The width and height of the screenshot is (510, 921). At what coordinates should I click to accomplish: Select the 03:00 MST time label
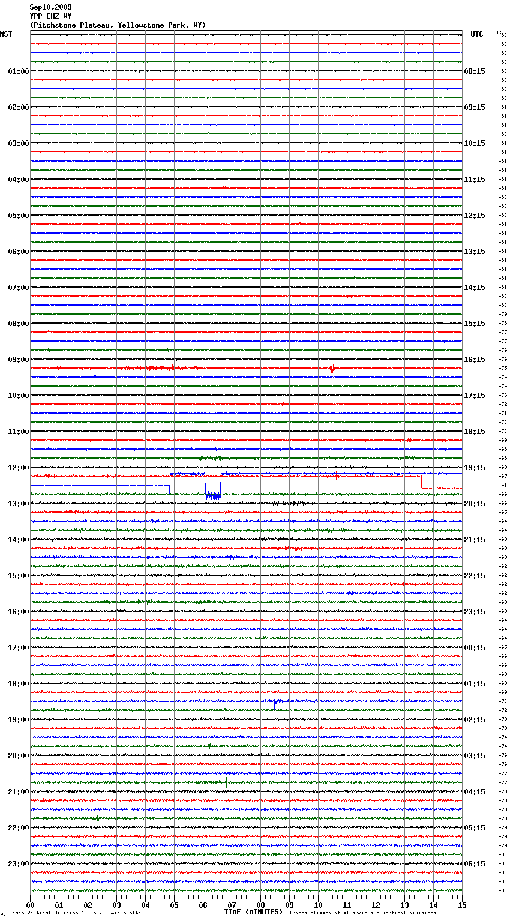(19, 143)
